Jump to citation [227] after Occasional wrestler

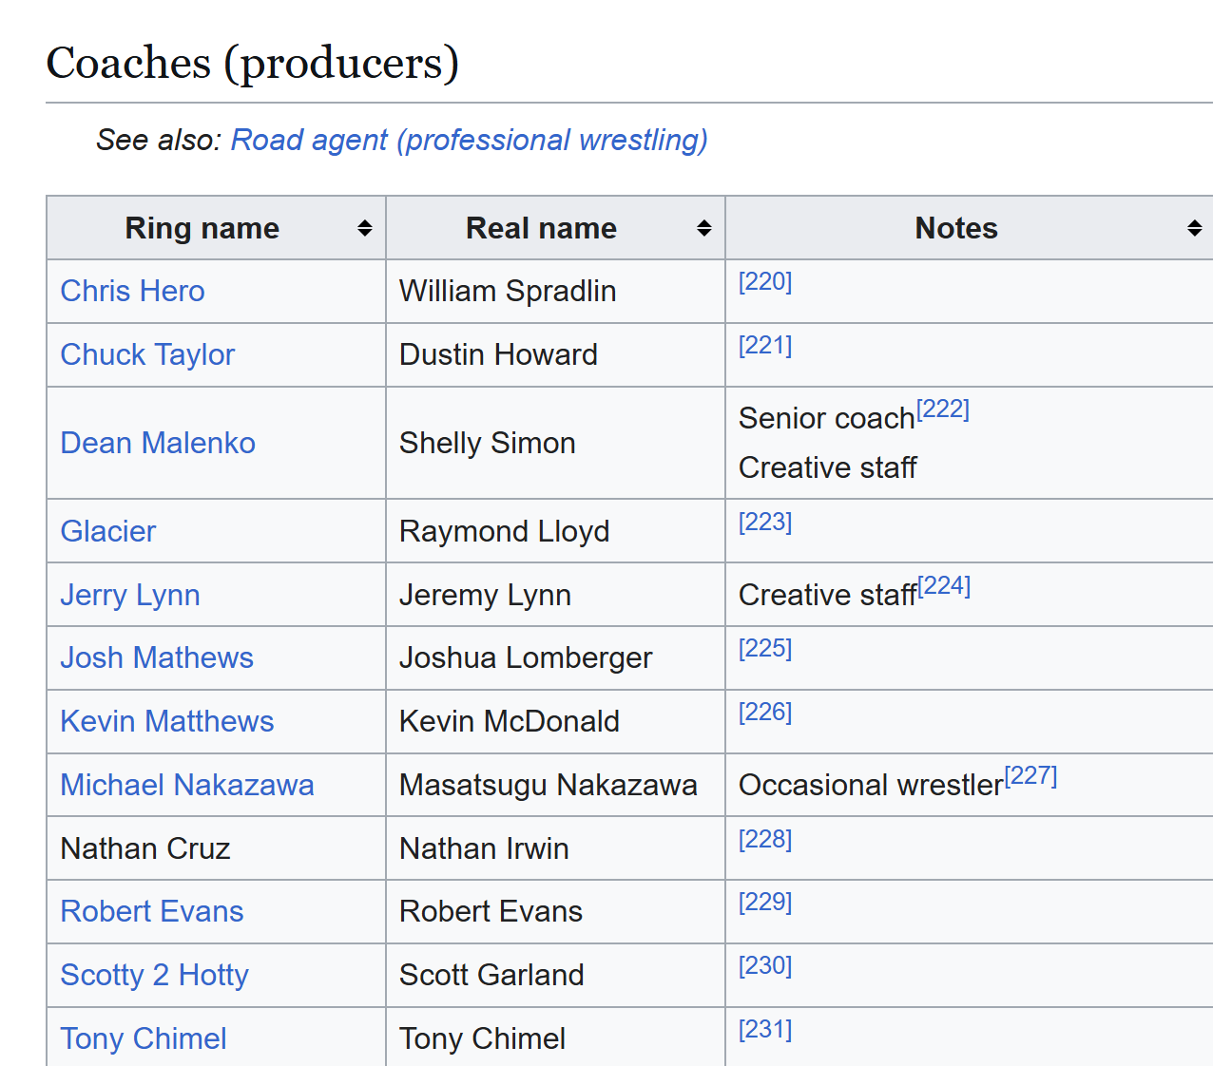[1030, 775]
